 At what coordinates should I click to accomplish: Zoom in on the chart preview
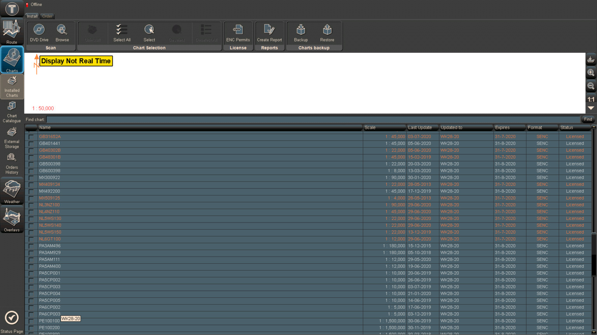[591, 73]
